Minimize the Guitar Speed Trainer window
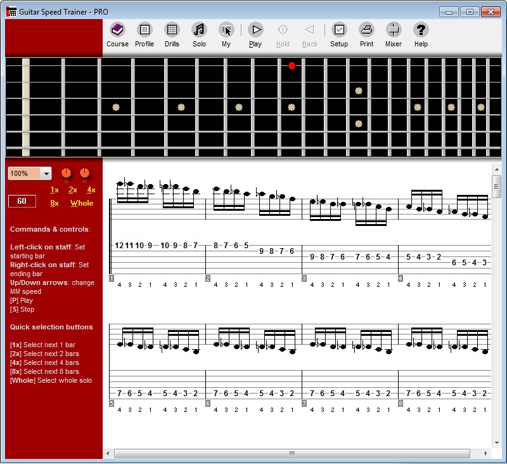Screen dimensions: 507x464 pos(449,12)
